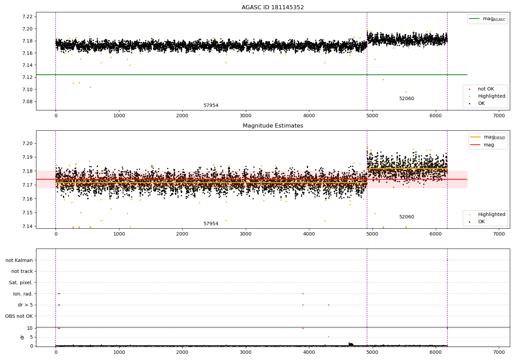
Task: Click the 6000 x-tick of the bottom plot
Action: pyautogui.click(x=436, y=352)
